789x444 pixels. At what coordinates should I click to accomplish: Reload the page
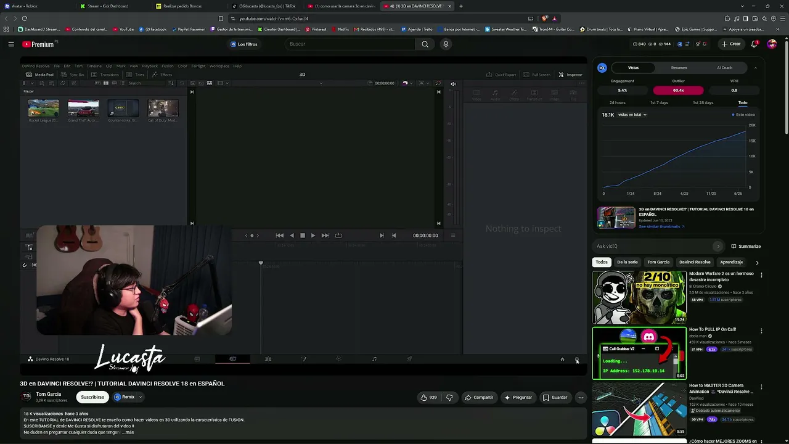tap(25, 18)
